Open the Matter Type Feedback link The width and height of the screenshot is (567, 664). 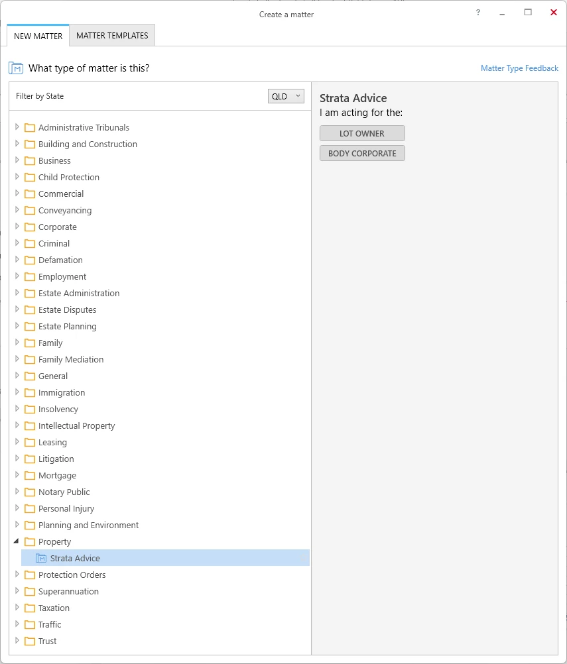(x=519, y=68)
